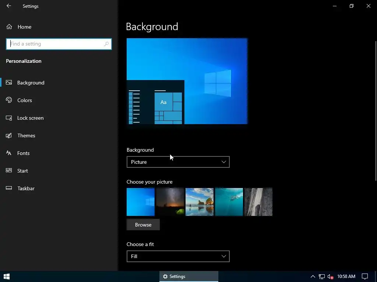Go to the Themes page
This screenshot has height=282, width=377.
[26, 135]
